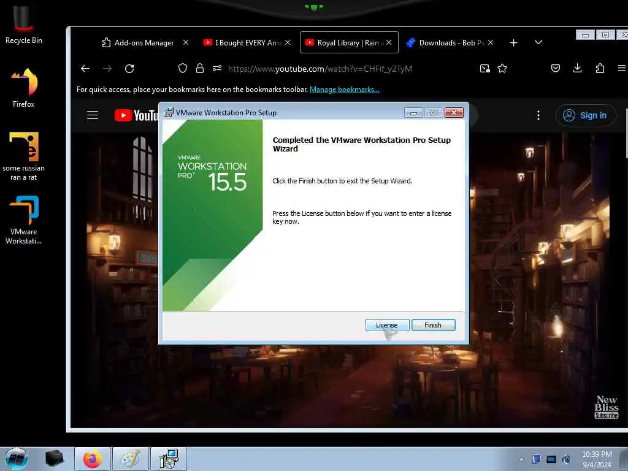This screenshot has width=628, height=471.
Task: Open the Firefox extensions menu
Action: [600, 69]
